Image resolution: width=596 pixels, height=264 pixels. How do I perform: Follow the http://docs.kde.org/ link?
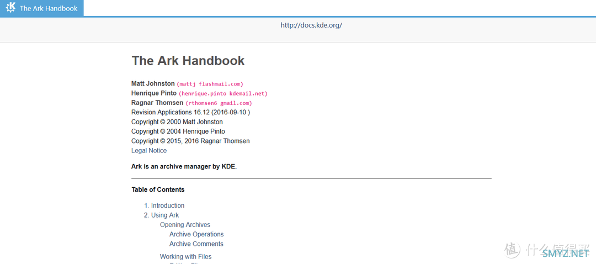[311, 25]
